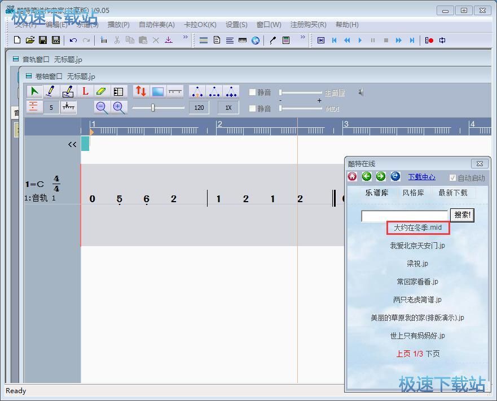
Task: Open the 下载中心 link
Action: (x=421, y=177)
